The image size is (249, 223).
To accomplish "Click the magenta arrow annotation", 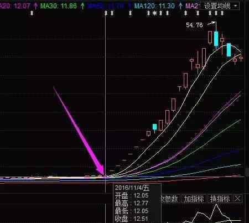I will [79, 131].
